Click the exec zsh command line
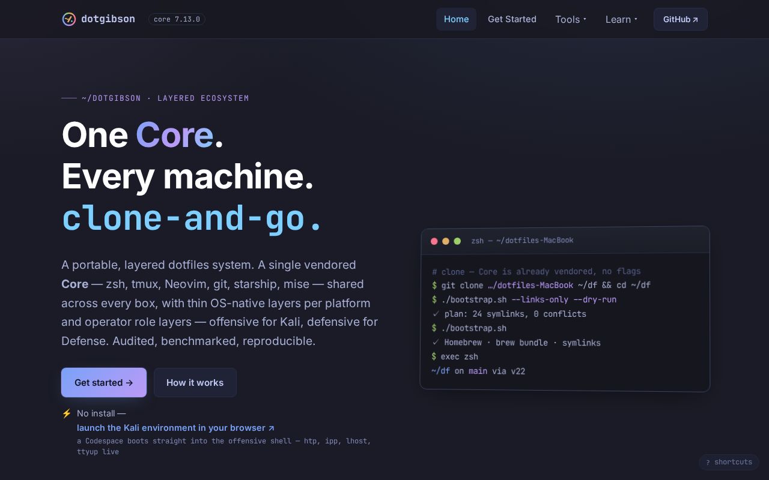Image resolution: width=769 pixels, height=480 pixels. point(455,356)
